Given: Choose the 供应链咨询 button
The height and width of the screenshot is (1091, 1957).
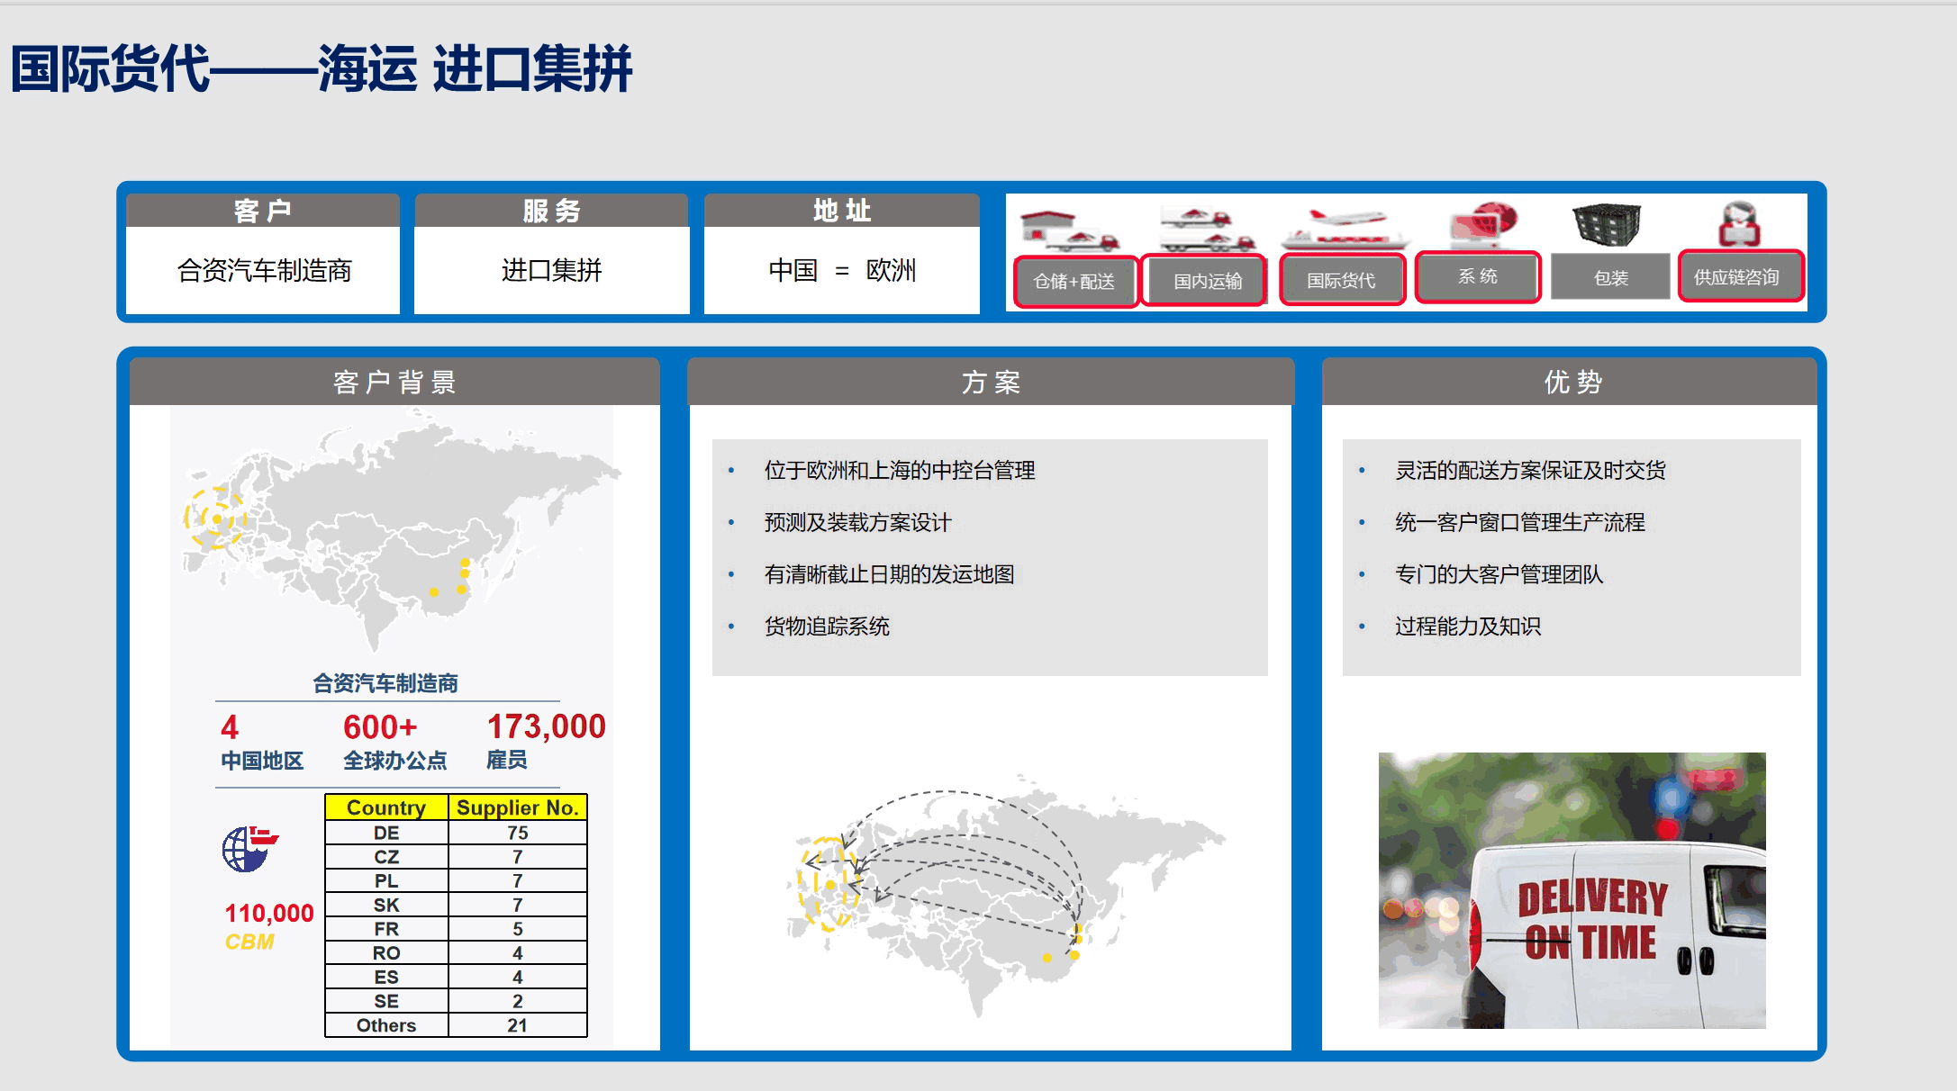Looking at the screenshot, I should [x=1738, y=277].
